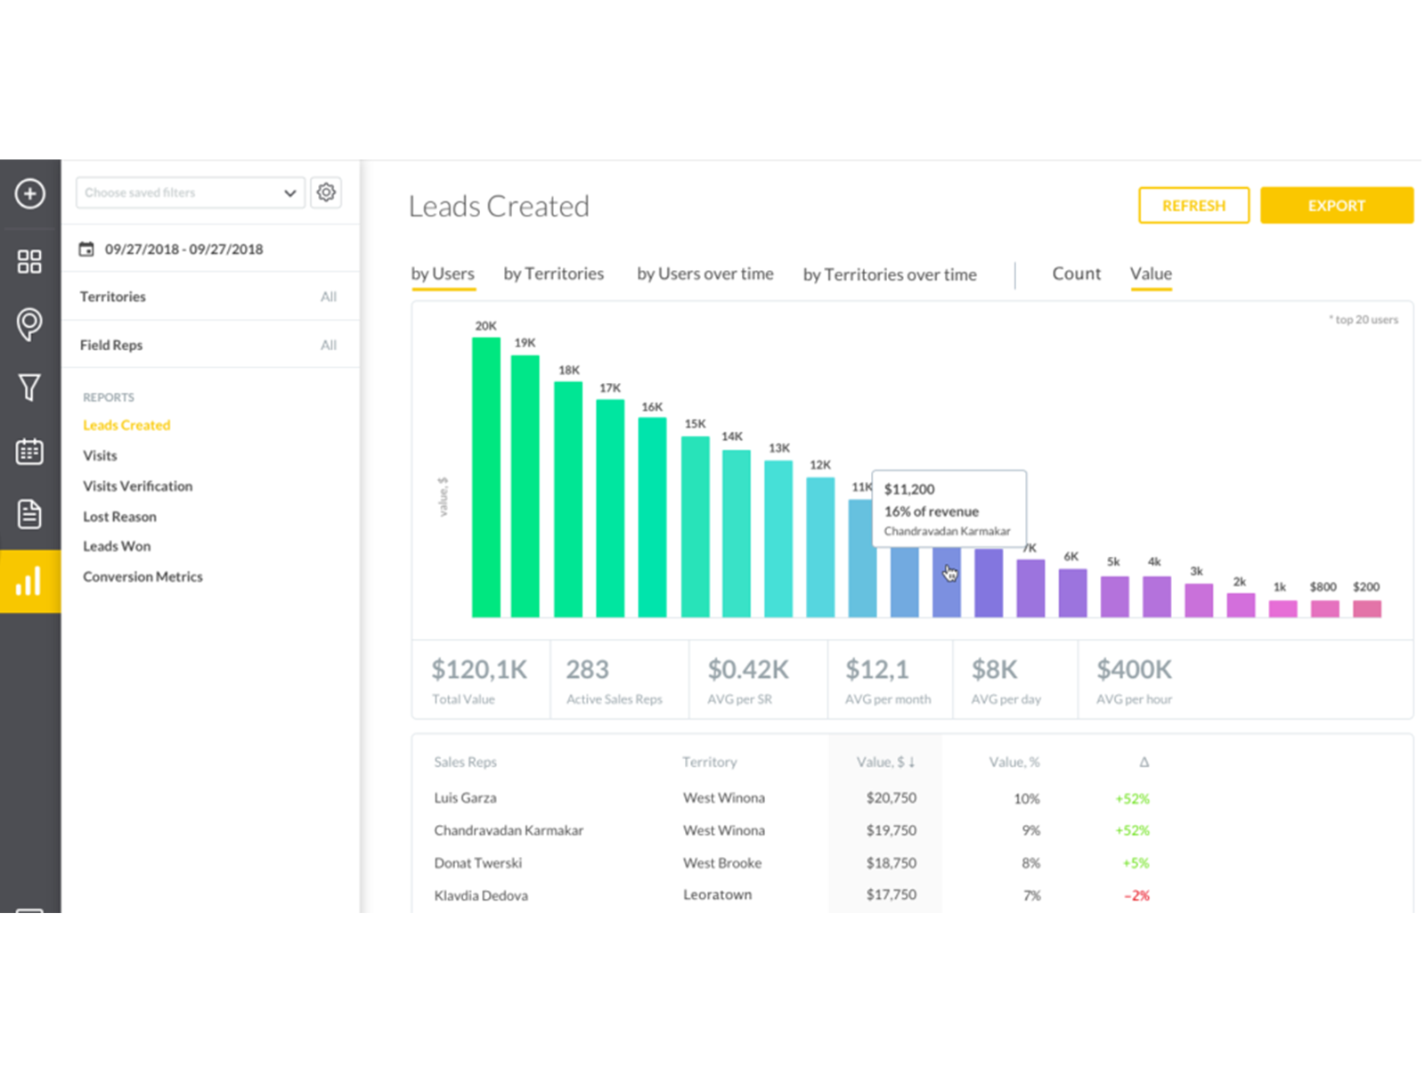Screen dimensions: 1425x1069
Task: Open the dashboard grid icon in sidebar
Action: click(30, 261)
